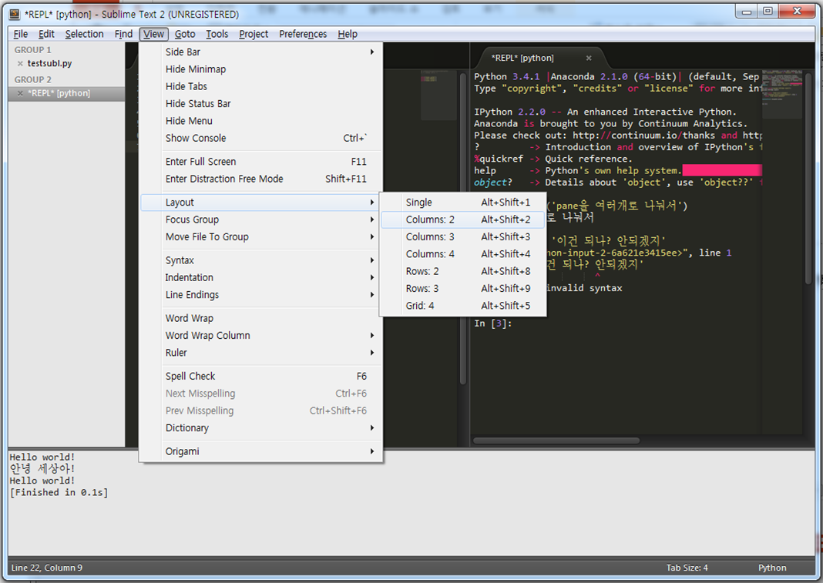Click the REPL horizontal scrollbar
The width and height of the screenshot is (823, 583).
pyautogui.click(x=556, y=441)
